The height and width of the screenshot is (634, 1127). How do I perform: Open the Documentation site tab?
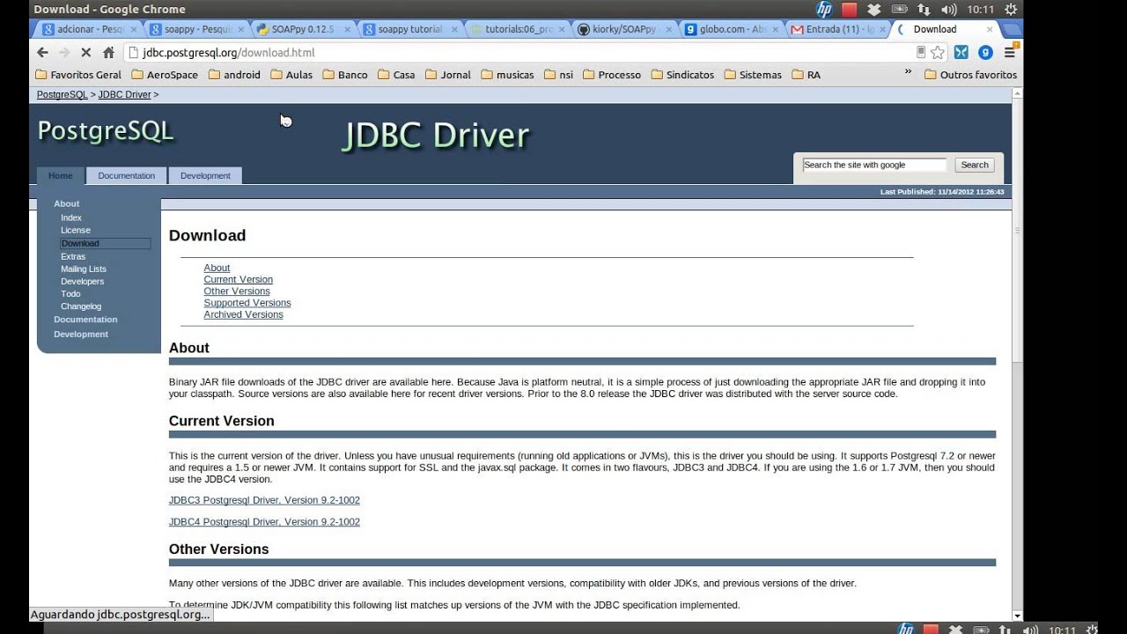pyautogui.click(x=127, y=175)
